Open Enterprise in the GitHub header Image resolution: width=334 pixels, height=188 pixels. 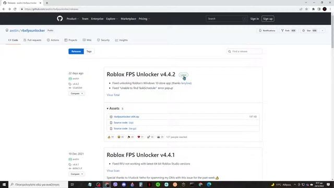click(x=97, y=19)
